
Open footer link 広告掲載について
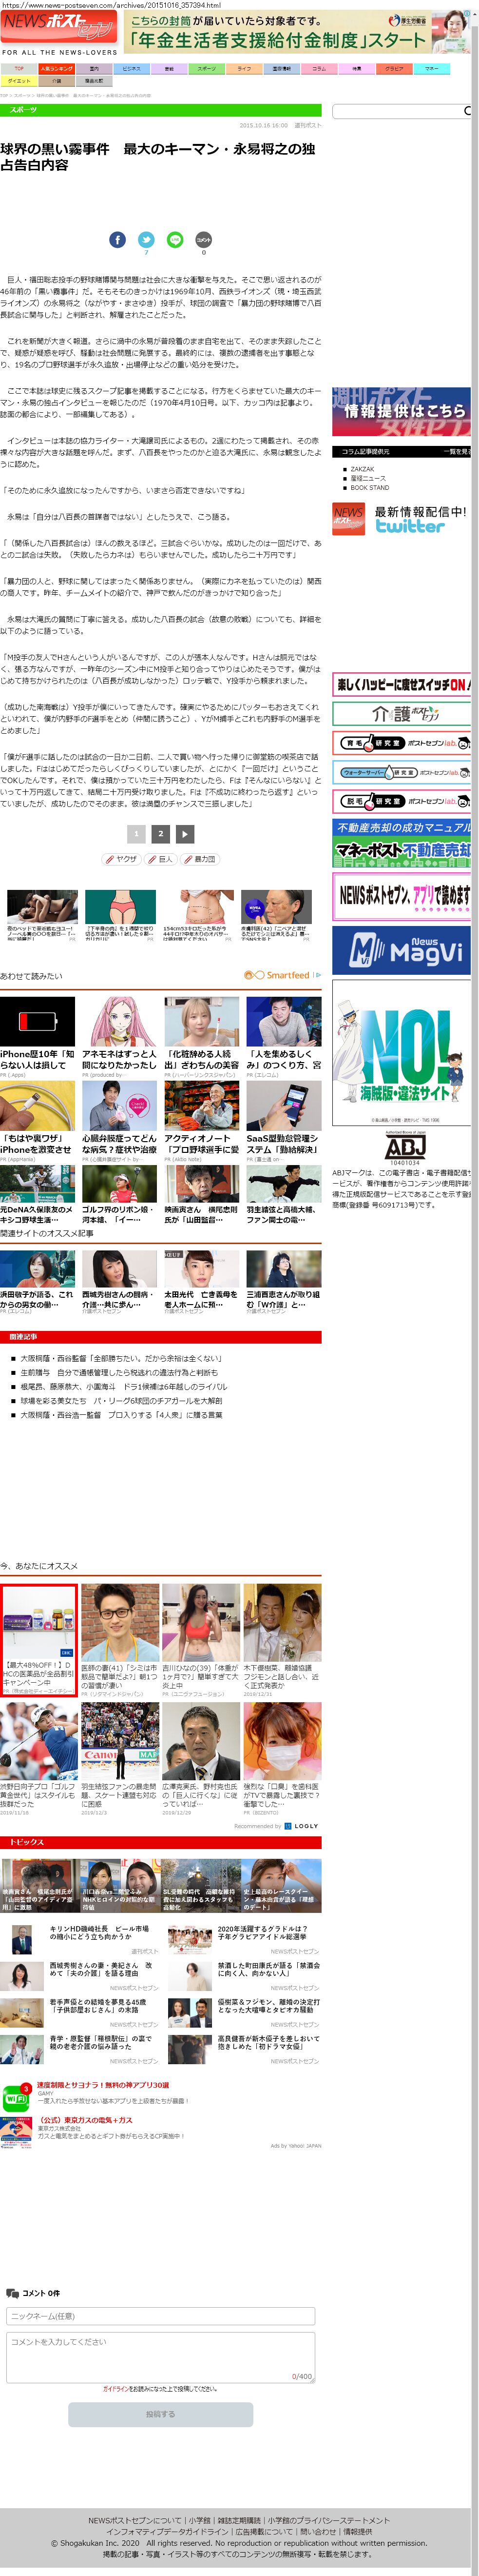pos(266,2531)
